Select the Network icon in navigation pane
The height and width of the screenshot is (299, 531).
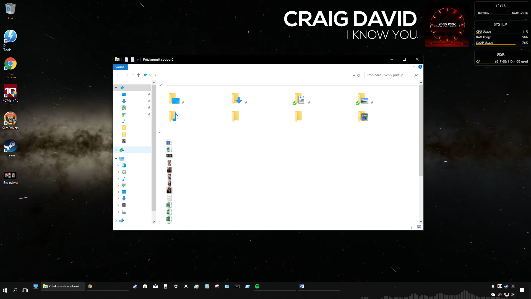[x=122, y=221]
